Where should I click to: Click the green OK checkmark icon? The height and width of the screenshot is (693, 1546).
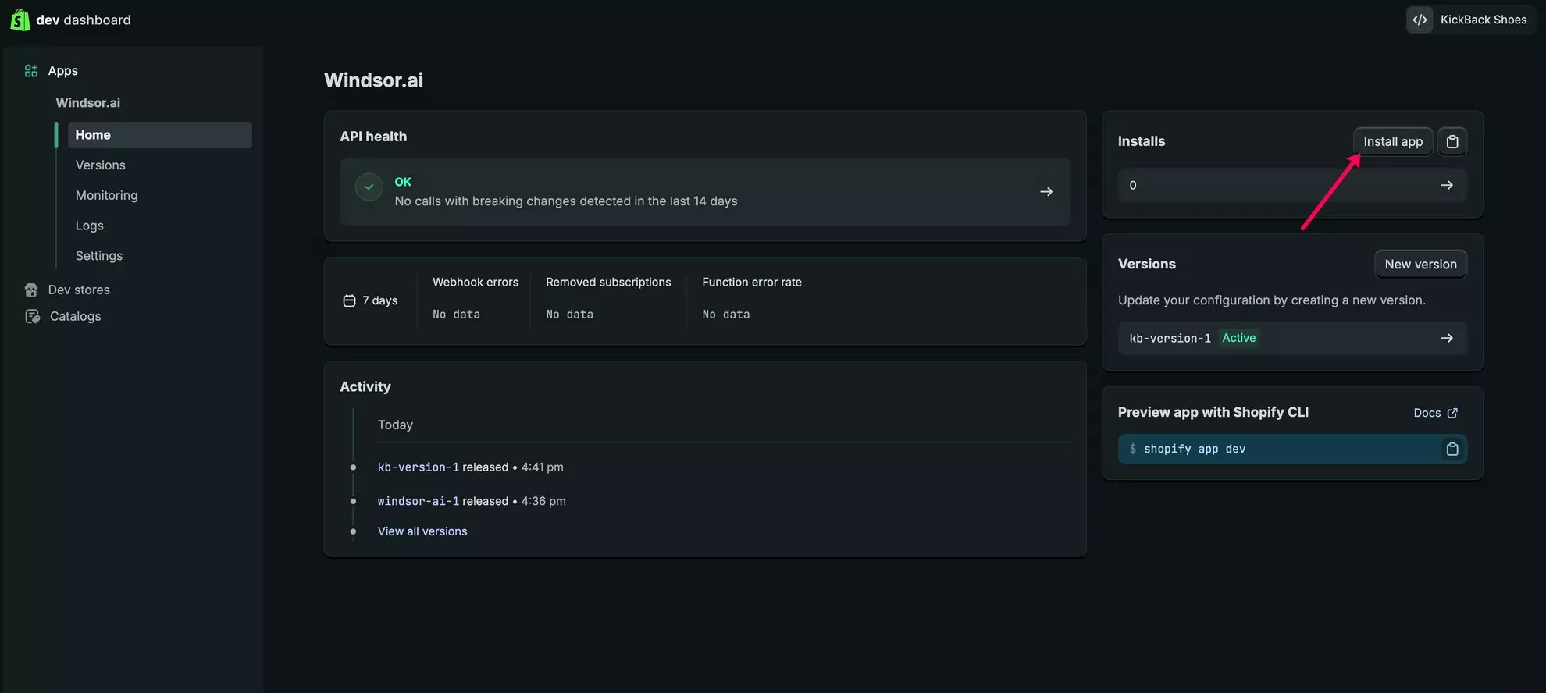click(369, 187)
